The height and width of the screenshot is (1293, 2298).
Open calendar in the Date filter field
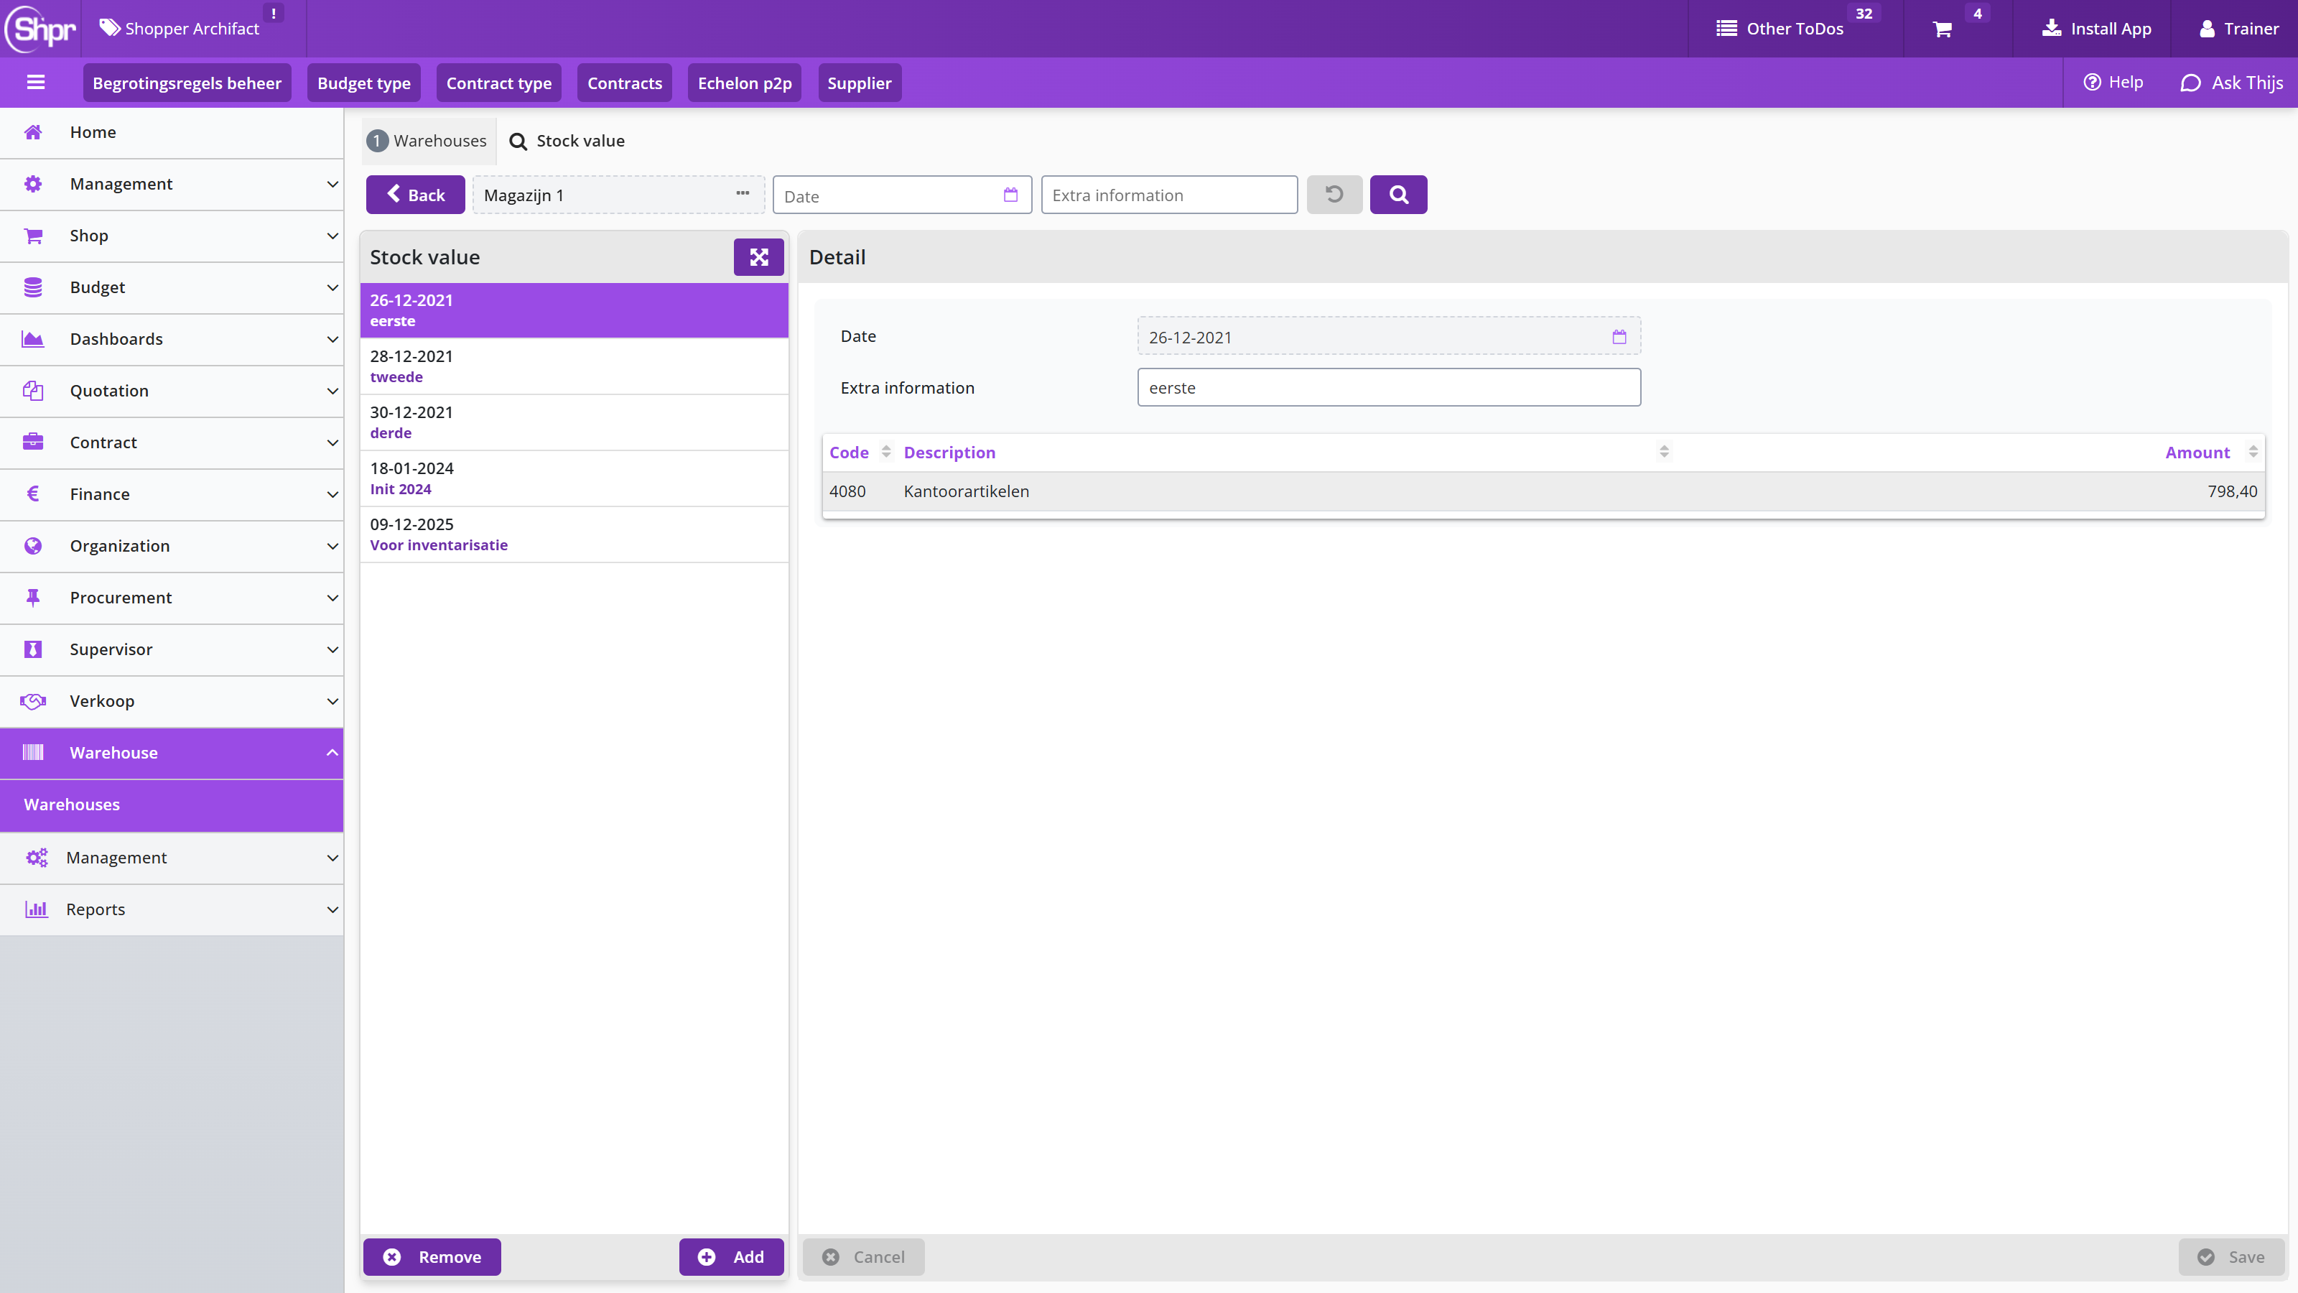point(1010,195)
